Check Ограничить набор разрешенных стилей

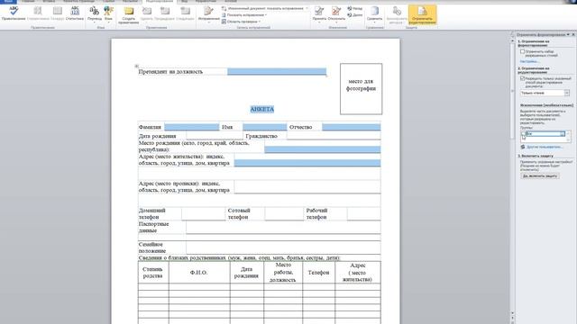523,52
